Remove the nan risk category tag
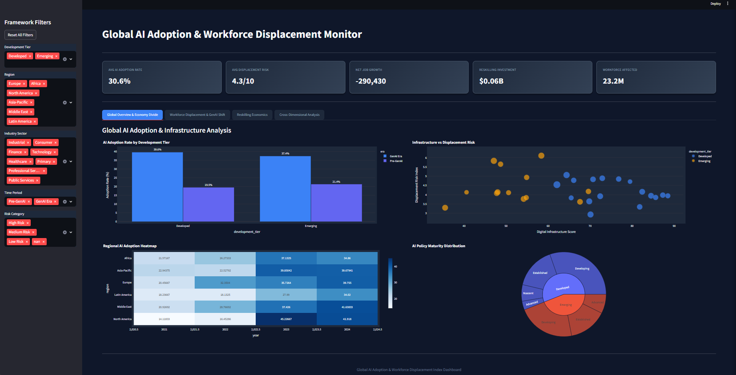Screen dimensions: 736x375 coord(43,242)
